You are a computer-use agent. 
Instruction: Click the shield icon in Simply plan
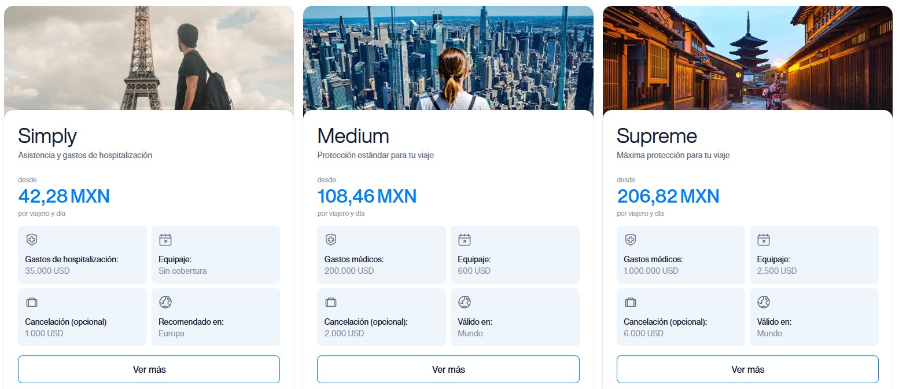(32, 240)
